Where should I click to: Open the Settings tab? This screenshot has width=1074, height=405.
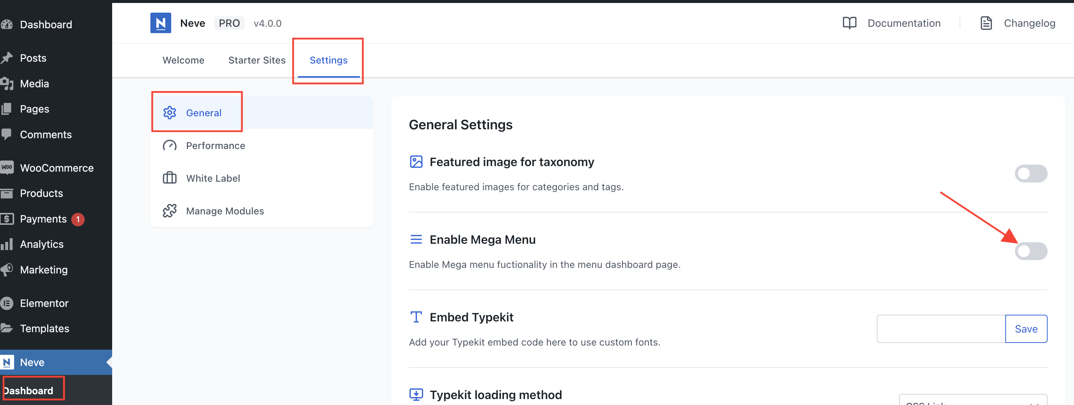329,60
